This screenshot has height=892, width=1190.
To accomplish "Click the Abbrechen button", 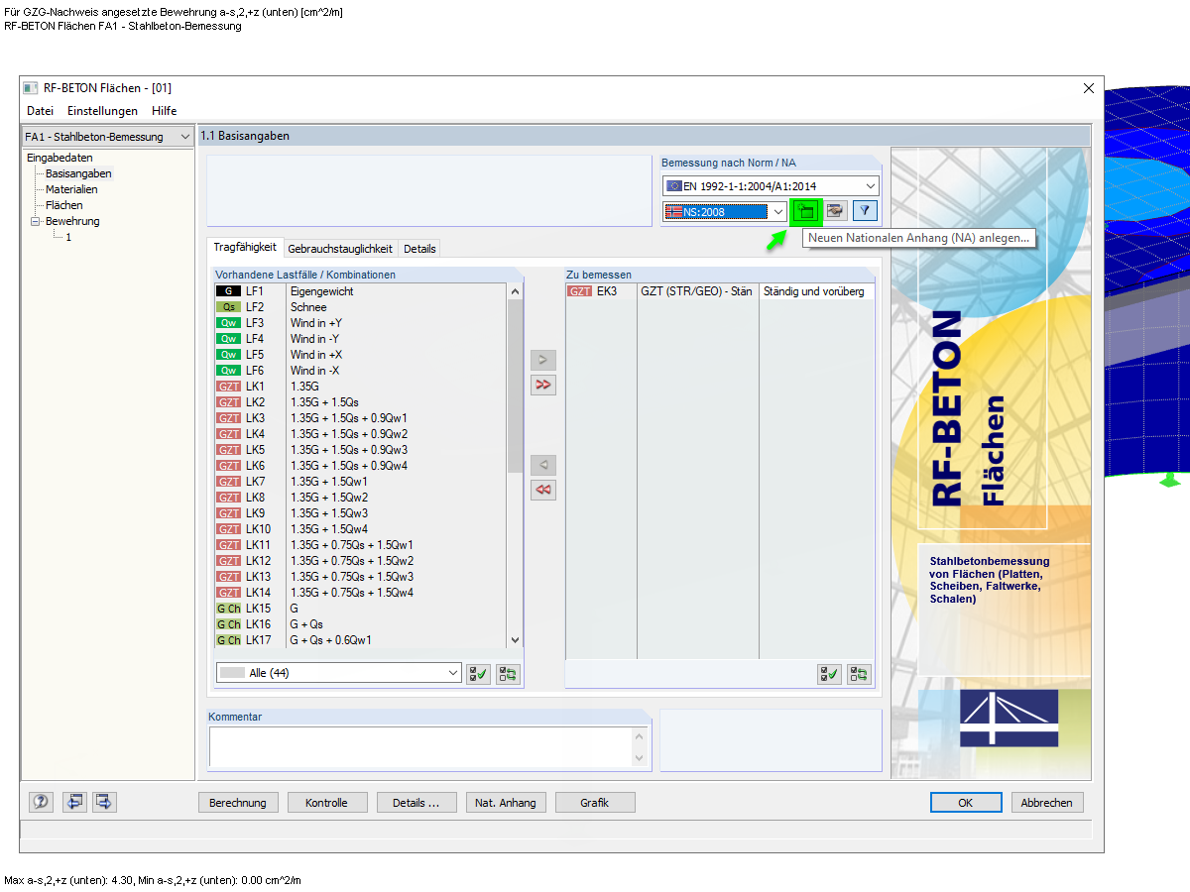I will pyautogui.click(x=1046, y=803).
